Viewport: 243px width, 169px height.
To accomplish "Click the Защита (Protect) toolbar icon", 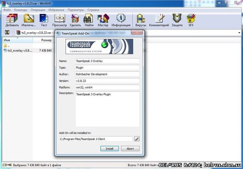I will click(x=177, y=20).
